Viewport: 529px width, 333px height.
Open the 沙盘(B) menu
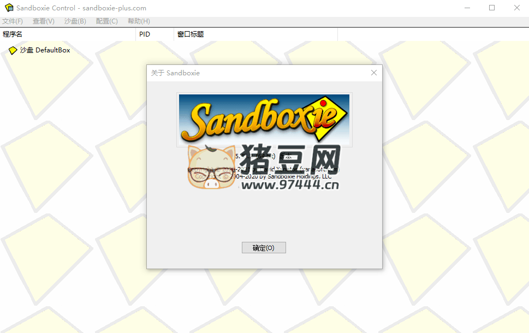point(75,21)
